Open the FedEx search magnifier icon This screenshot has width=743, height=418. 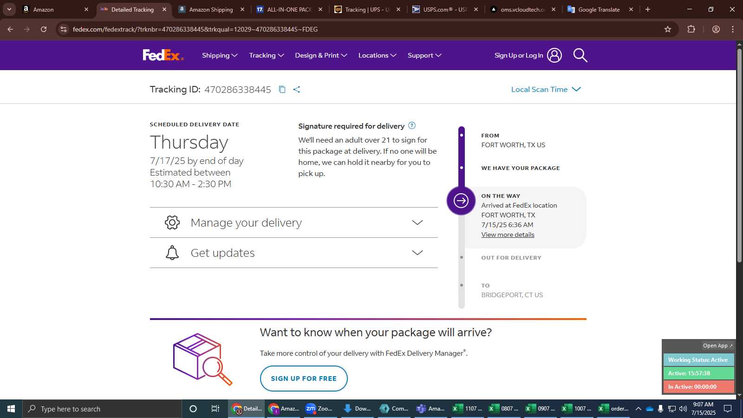(x=580, y=55)
